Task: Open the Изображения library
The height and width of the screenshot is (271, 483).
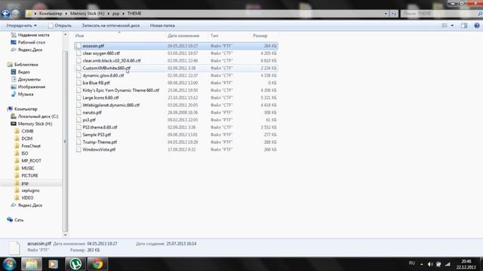Action: click(28, 87)
